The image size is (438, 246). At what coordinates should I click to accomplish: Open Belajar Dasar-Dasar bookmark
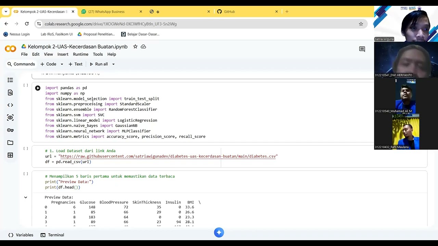coord(140,34)
